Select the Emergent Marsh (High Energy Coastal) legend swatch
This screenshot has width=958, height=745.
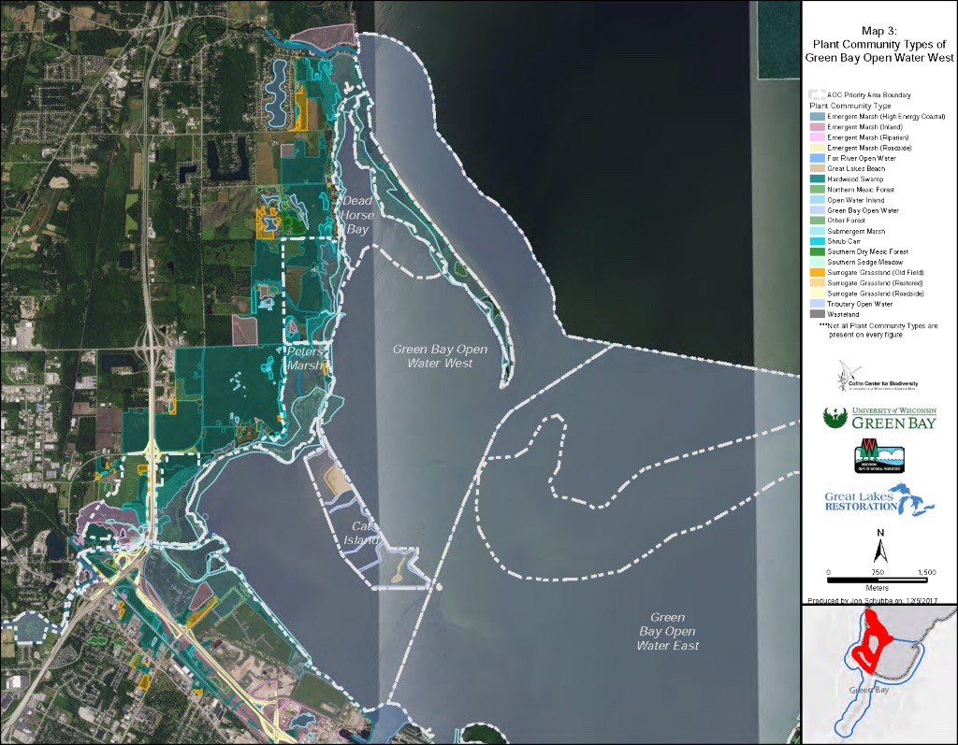(817, 117)
